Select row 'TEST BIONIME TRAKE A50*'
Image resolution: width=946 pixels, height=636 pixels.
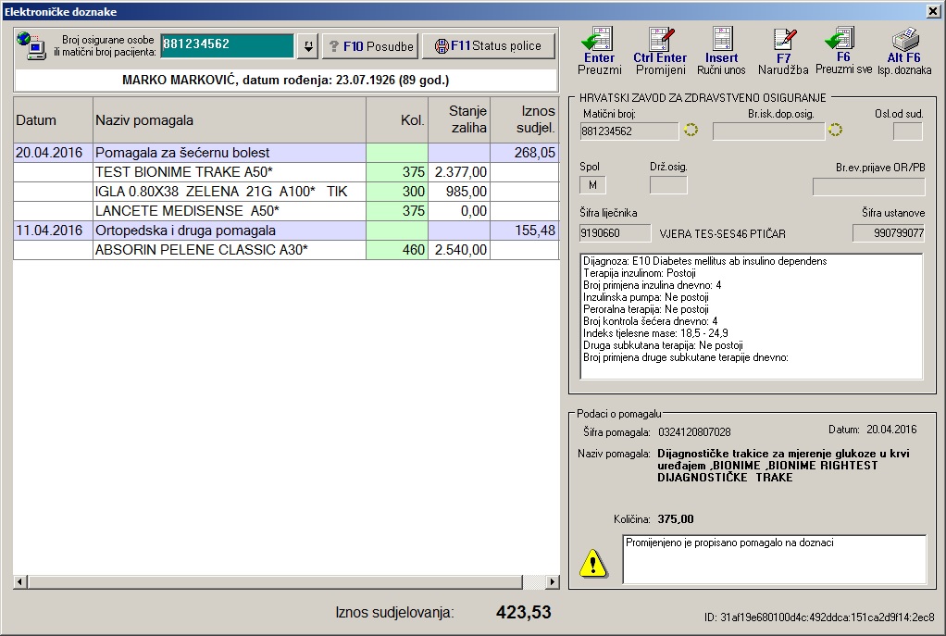286,172
